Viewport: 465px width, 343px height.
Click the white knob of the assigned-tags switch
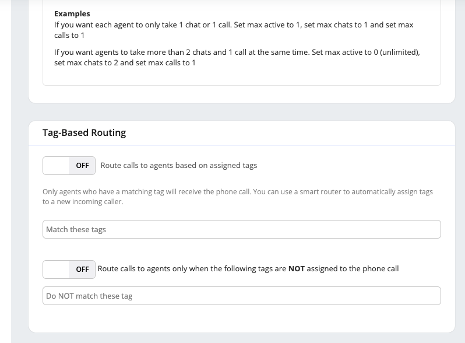(57, 166)
